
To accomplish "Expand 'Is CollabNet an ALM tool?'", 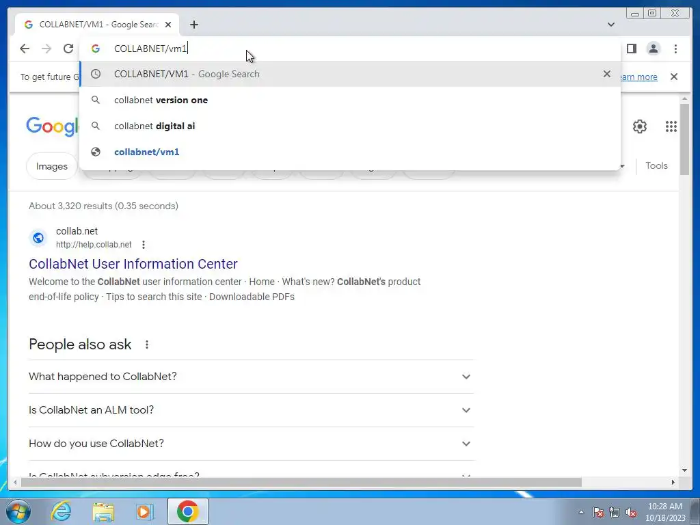I will [251, 410].
